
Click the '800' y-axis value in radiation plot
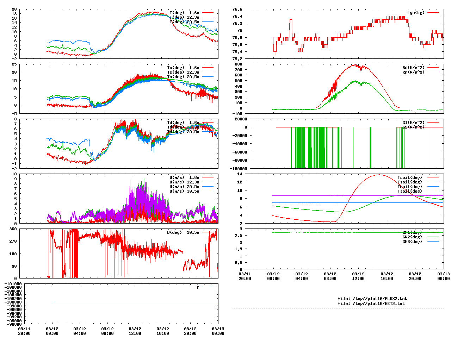pyautogui.click(x=239, y=64)
